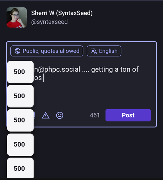Open the emoji picker smiley icon

pos(60,115)
